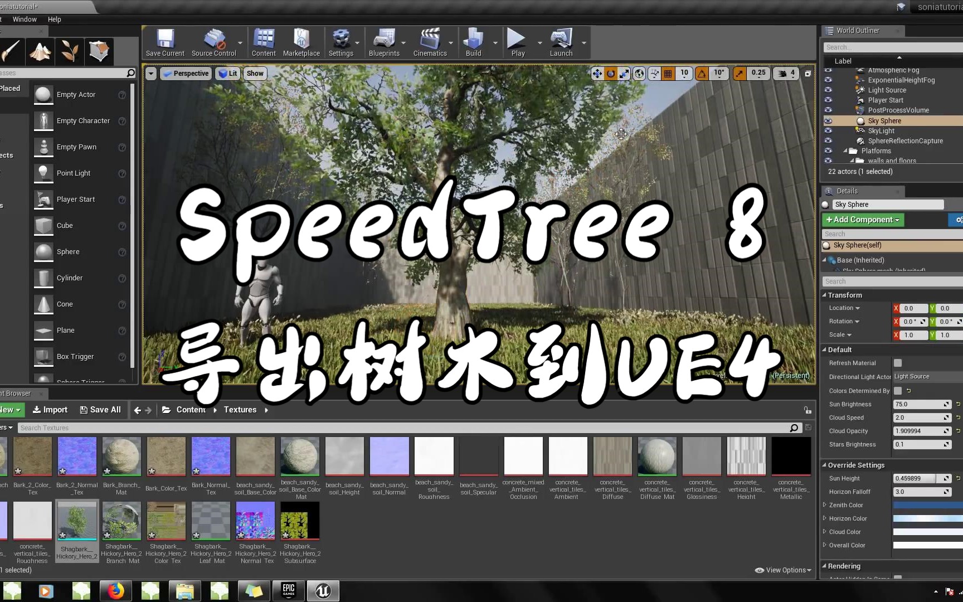963x602 pixels.
Task: Toggle visibility of Sky Sphere in World Outliner
Action: [x=828, y=120]
